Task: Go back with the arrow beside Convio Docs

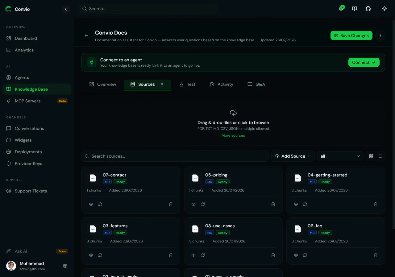Action: tap(86, 35)
